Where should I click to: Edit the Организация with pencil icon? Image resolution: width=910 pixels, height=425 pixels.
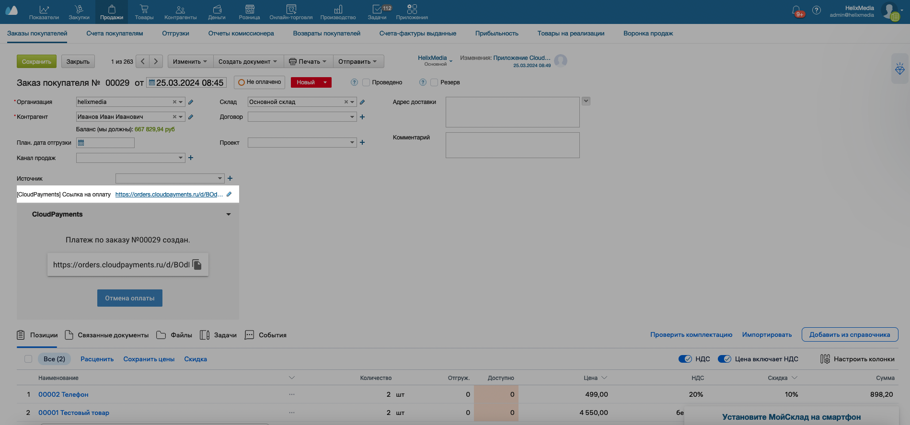pyautogui.click(x=191, y=102)
